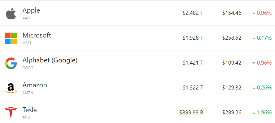Open the Amazon company name link
Image resolution: width=275 pixels, height=123 pixels.
click(35, 85)
